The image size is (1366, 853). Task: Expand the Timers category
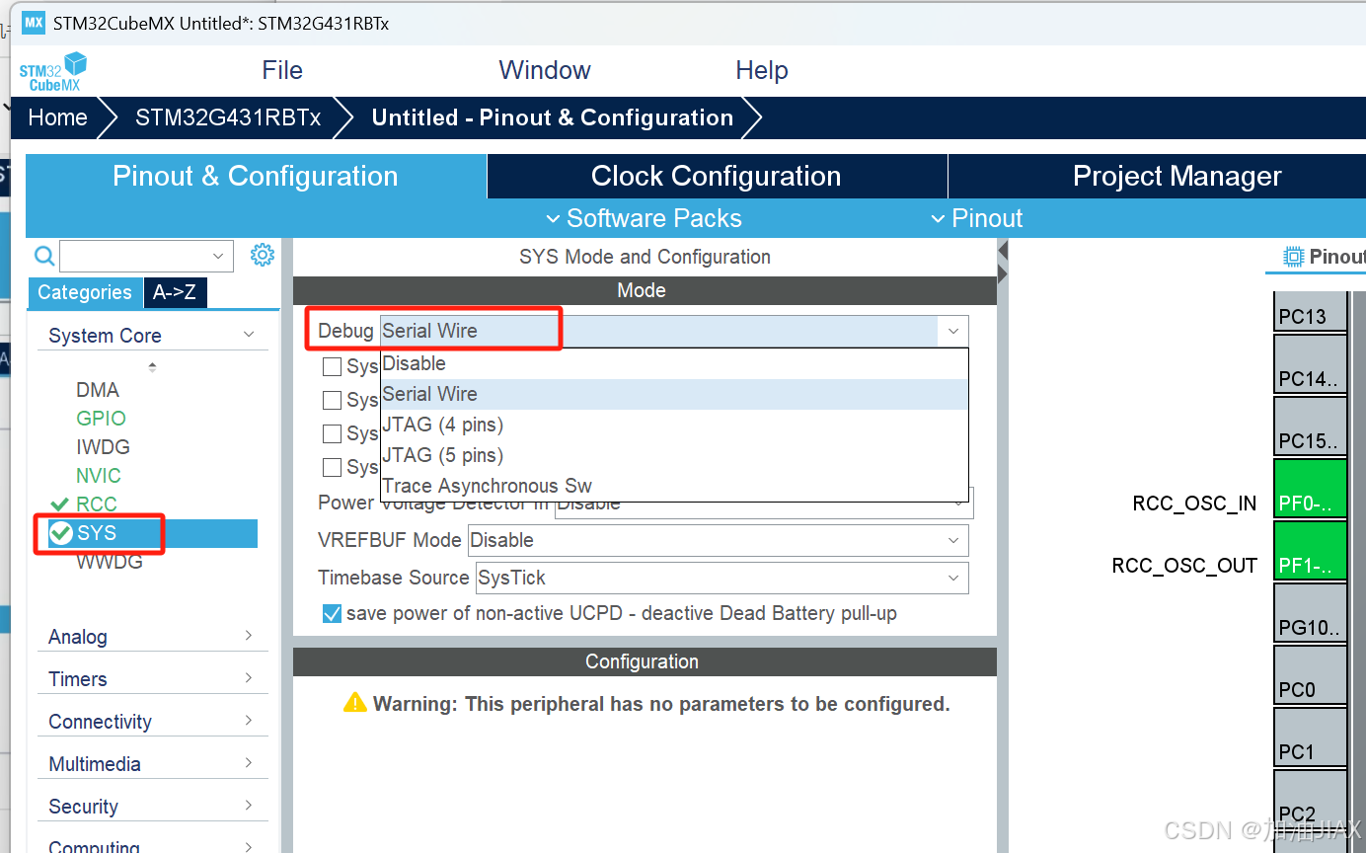tap(152, 679)
